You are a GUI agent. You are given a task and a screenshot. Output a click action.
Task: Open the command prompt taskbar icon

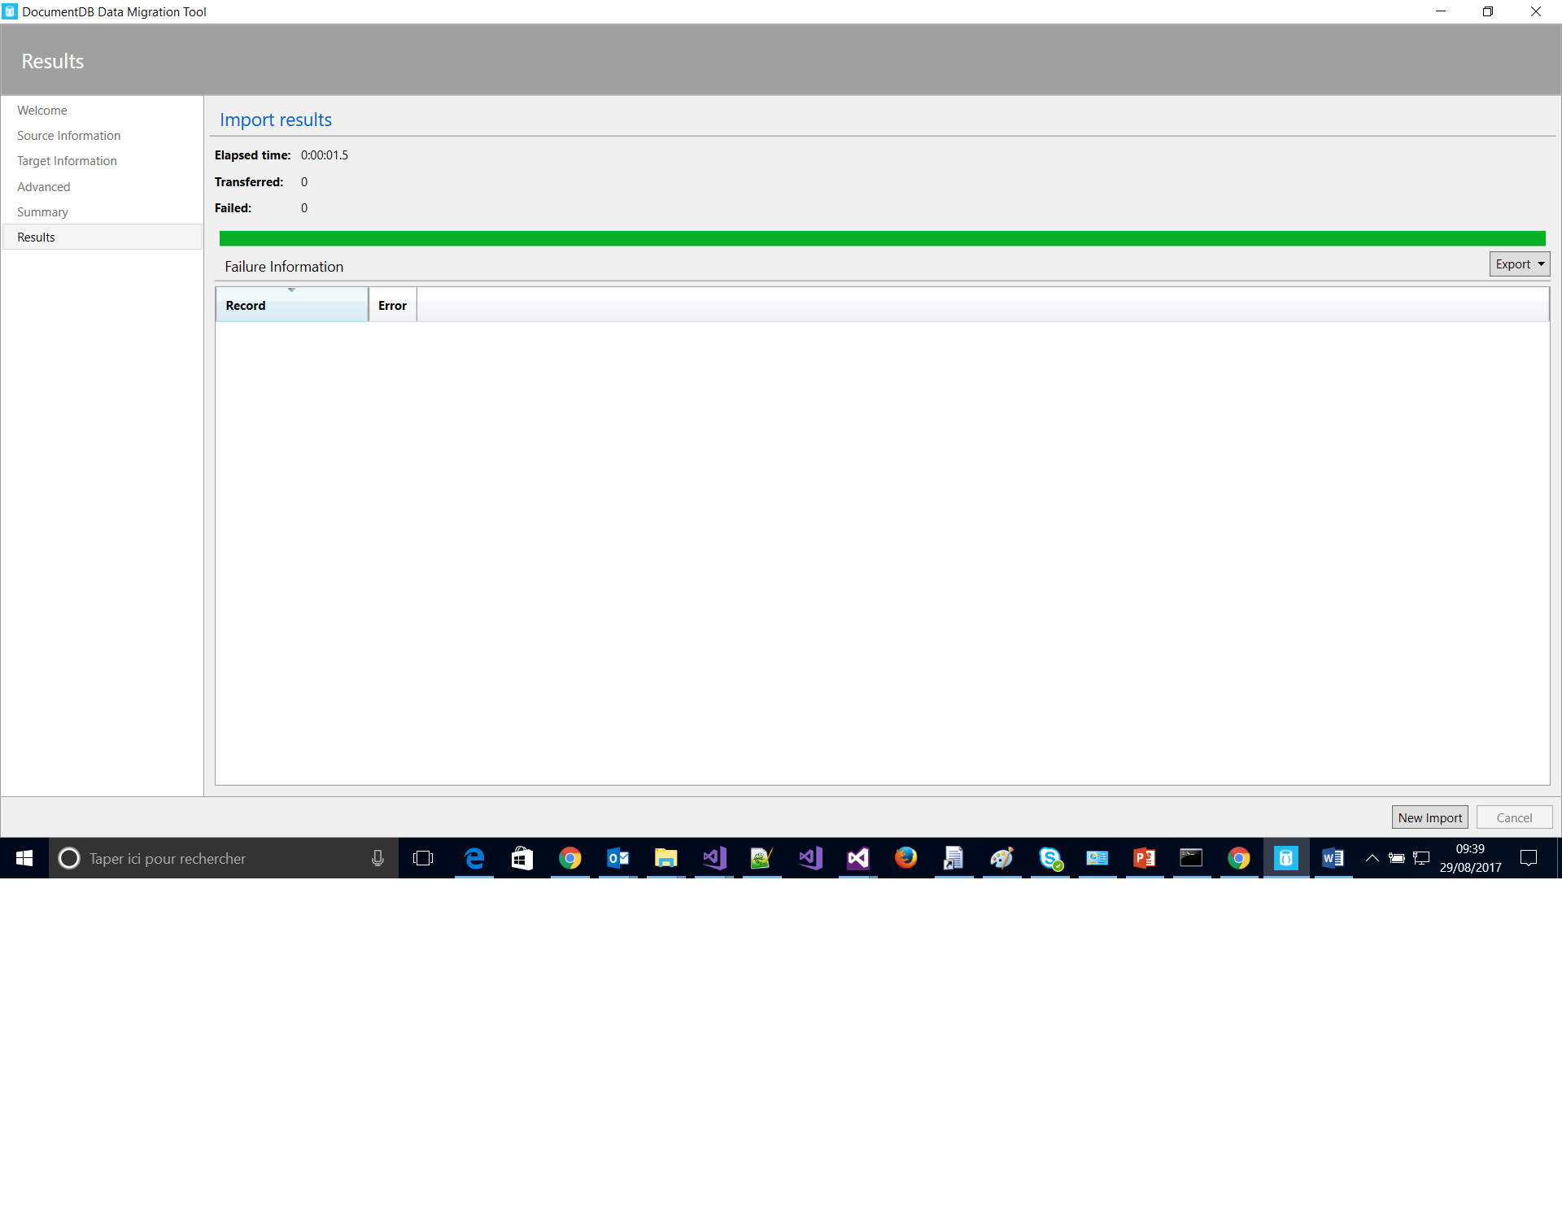(1191, 858)
